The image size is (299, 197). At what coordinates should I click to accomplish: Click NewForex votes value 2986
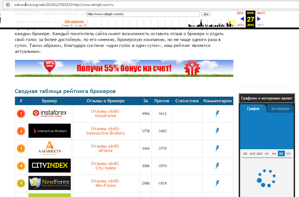pos(146,183)
